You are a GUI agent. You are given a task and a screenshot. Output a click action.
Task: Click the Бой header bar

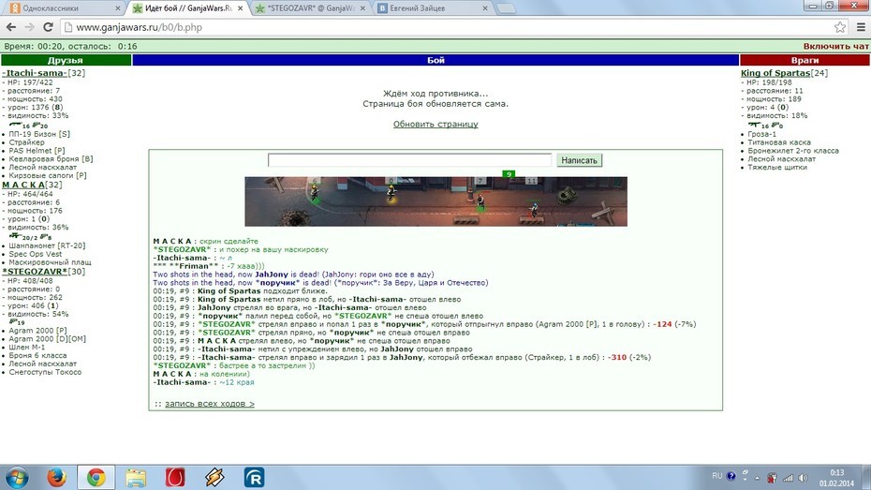click(x=436, y=60)
